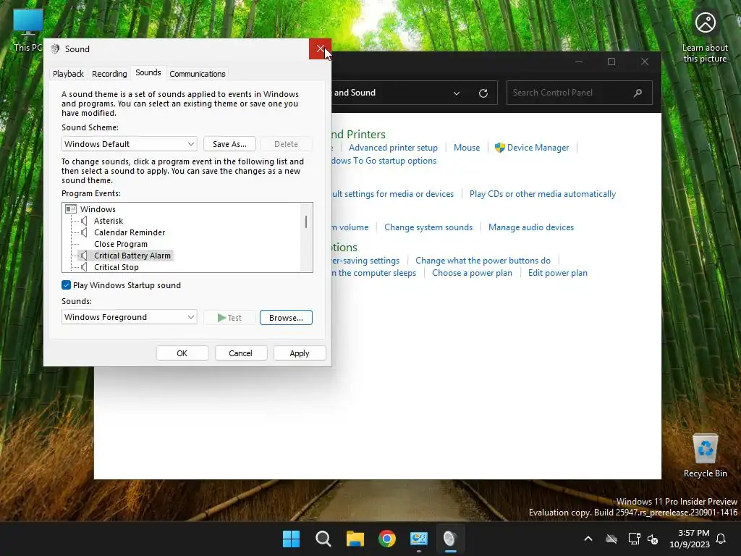This screenshot has width=741, height=556.
Task: Open File Explorer from the taskbar
Action: (355, 539)
